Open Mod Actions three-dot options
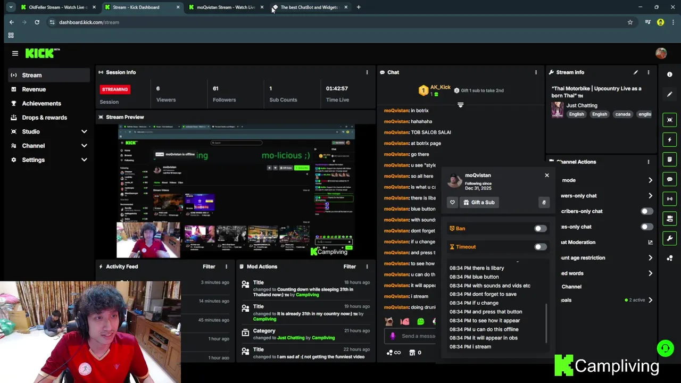The image size is (681, 383). click(x=367, y=267)
